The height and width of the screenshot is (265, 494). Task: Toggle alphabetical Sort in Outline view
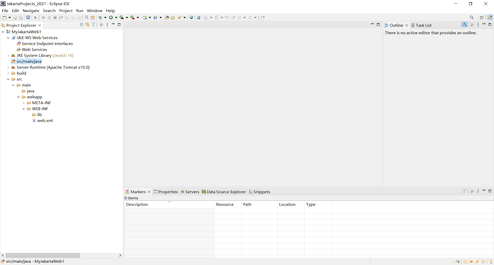click(464, 24)
